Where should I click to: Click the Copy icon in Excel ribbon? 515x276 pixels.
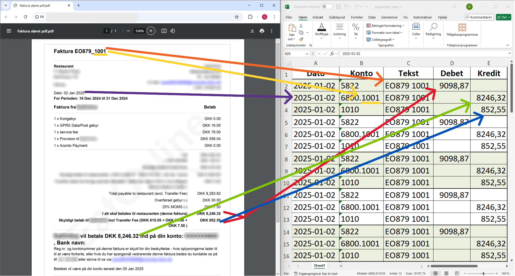point(301,32)
